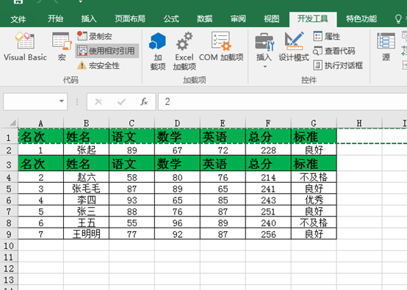Open Insert Function fx button
This screenshot has width=407, height=290.
tap(144, 101)
